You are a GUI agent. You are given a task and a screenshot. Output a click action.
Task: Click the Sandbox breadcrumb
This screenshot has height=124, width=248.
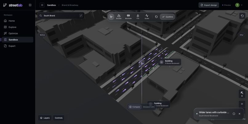(51, 5)
